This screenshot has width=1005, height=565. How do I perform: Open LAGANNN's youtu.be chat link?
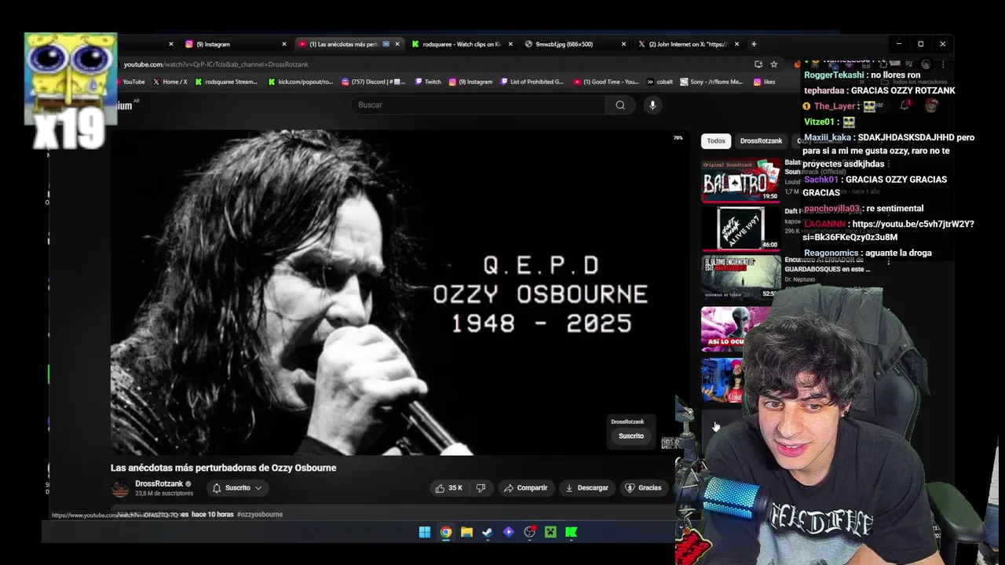pyautogui.click(x=888, y=231)
